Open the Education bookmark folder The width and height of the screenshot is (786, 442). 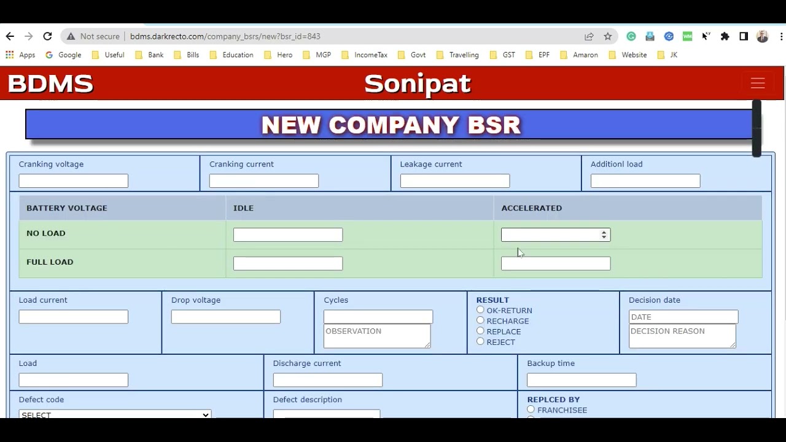click(x=232, y=55)
